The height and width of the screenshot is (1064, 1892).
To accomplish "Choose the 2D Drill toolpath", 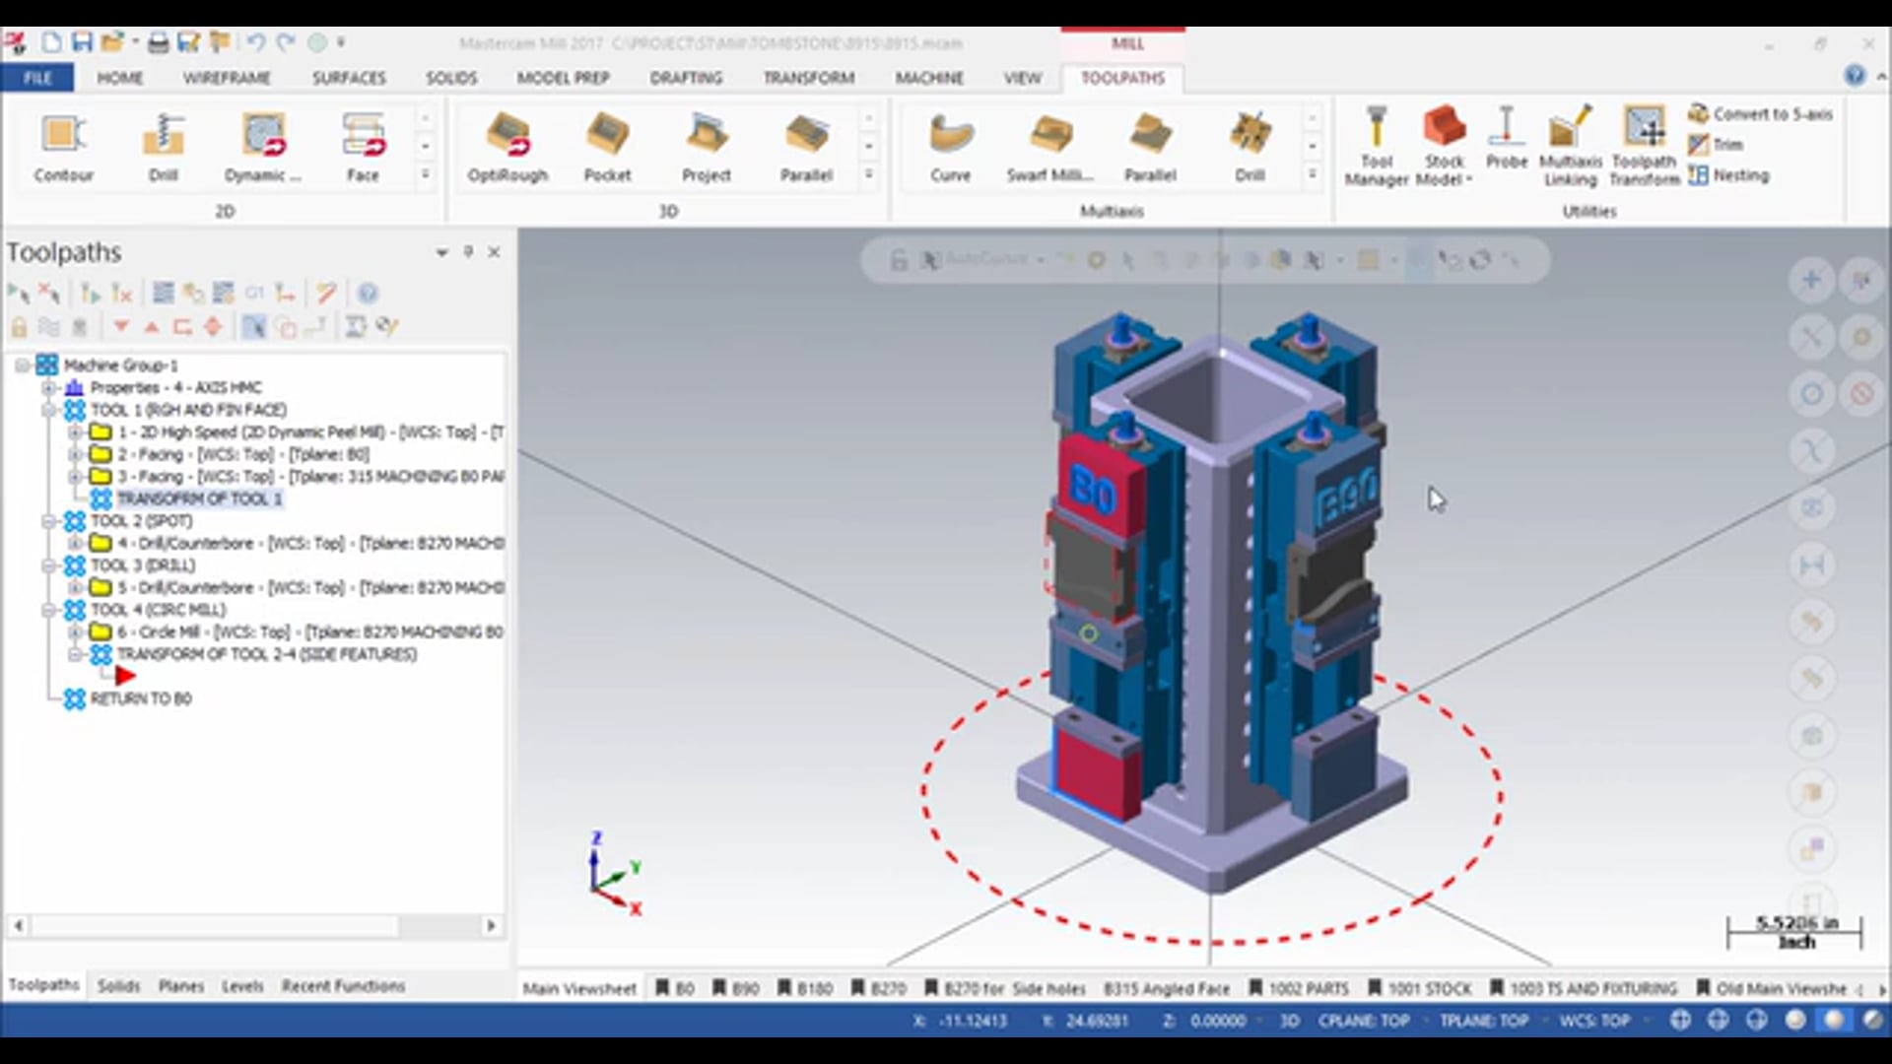I will (164, 148).
